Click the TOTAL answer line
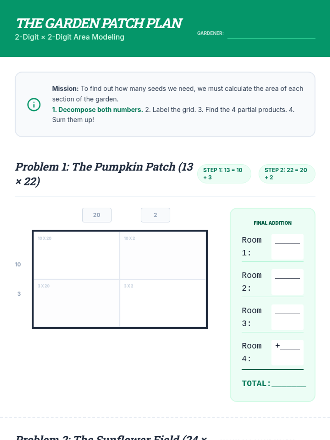 coord(288,383)
